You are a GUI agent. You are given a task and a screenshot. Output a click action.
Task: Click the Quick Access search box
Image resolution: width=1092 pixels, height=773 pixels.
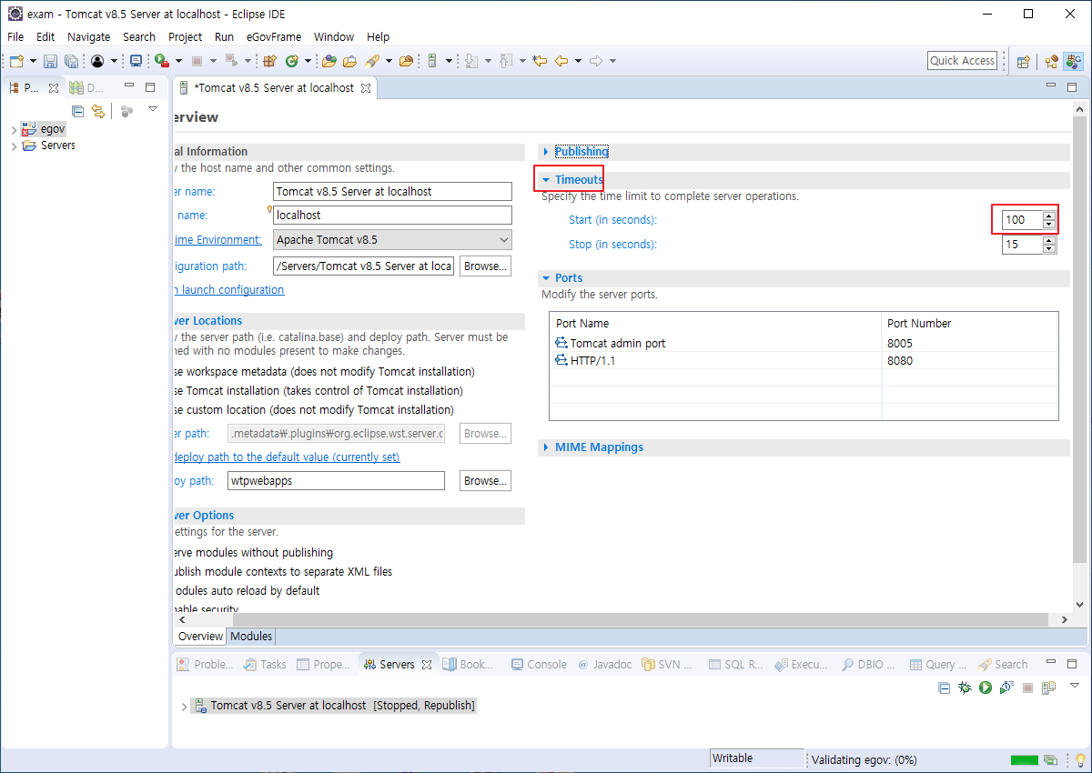tap(963, 61)
